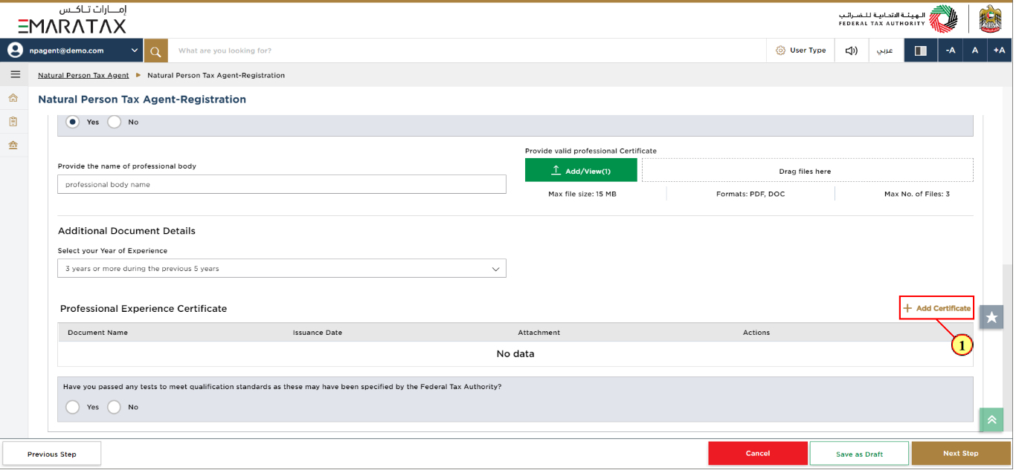Click the Attachment column header
Screen dimensions: 1016x473
point(539,333)
